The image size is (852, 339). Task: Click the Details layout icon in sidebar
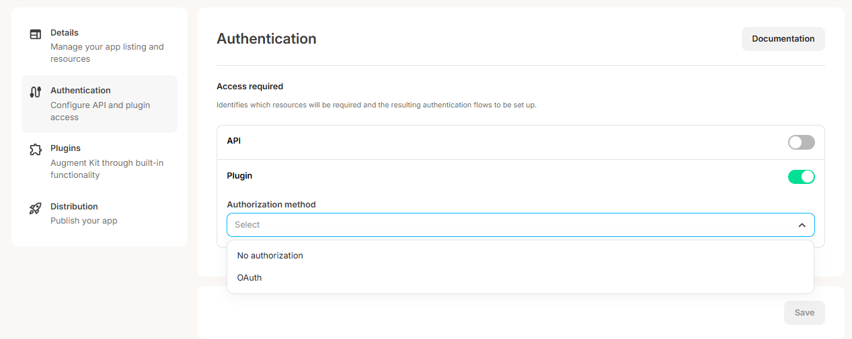click(x=36, y=34)
